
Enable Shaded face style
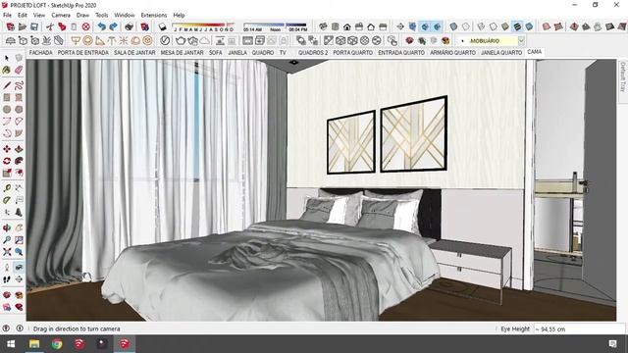pos(505,26)
